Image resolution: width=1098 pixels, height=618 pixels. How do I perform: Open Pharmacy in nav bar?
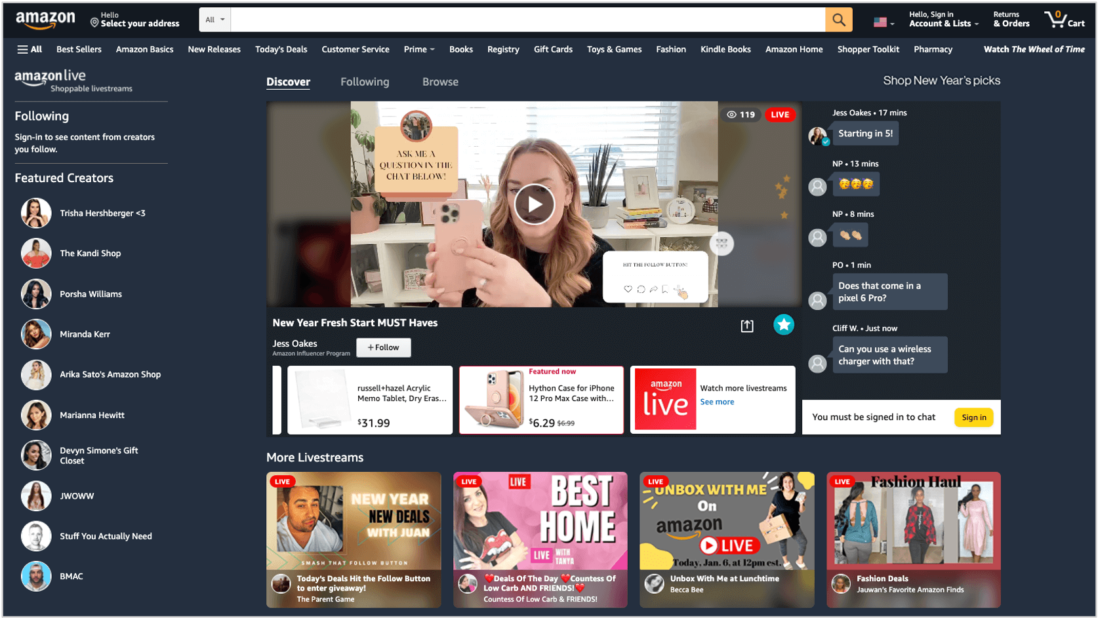(x=933, y=49)
